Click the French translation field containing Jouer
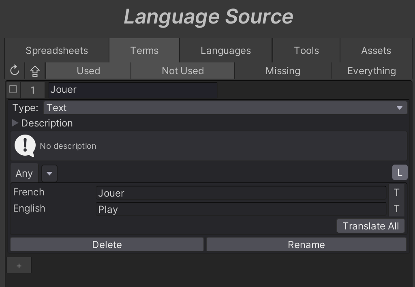Viewport: 415px width, 287px height. [x=241, y=193]
